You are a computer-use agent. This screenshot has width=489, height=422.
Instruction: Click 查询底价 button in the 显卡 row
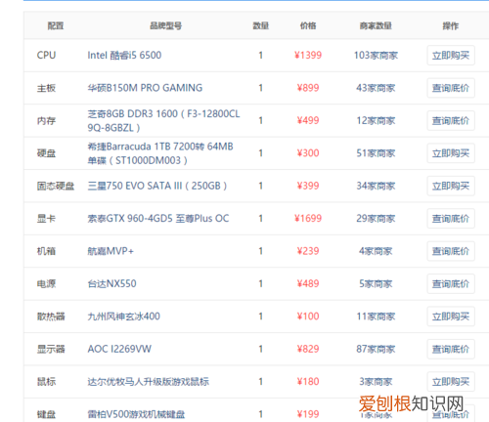pos(451,219)
